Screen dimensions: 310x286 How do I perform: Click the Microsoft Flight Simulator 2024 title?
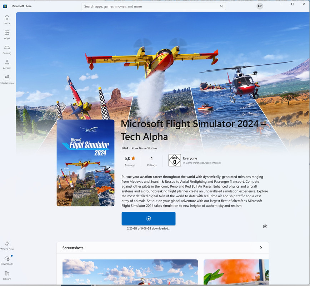click(193, 130)
